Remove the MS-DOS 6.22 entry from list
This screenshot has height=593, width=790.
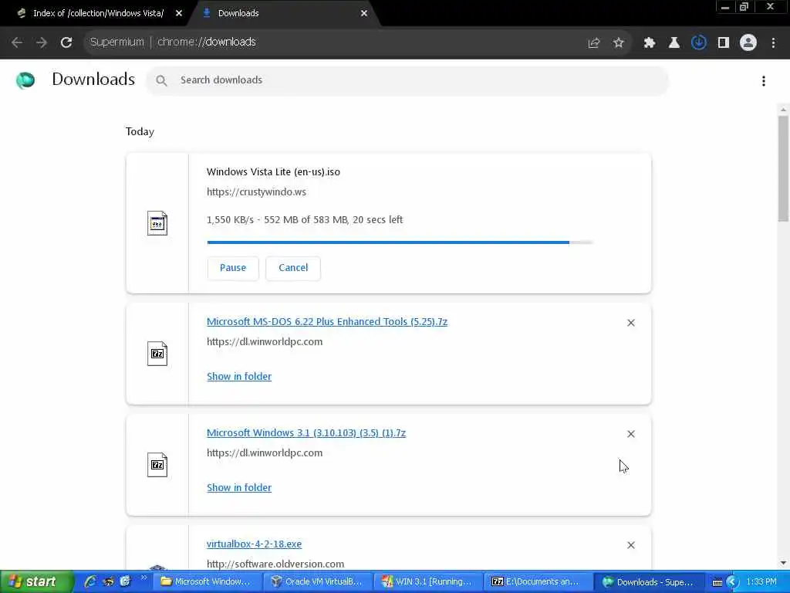click(x=631, y=323)
